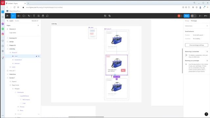Screen dimensions: 210x118
Task: Add interaction with plus icon
Action: point(207,26)
